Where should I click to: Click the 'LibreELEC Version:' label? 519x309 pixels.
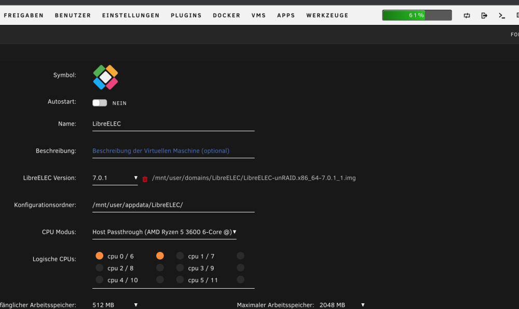click(x=50, y=178)
